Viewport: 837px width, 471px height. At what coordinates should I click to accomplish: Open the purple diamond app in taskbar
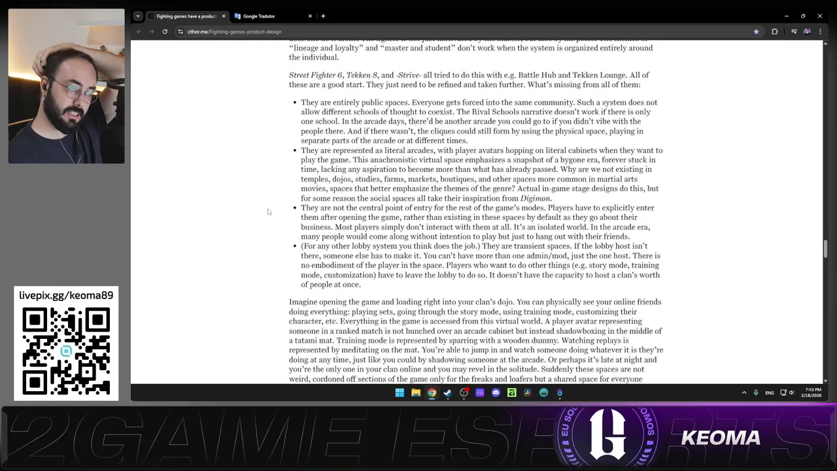(x=560, y=392)
